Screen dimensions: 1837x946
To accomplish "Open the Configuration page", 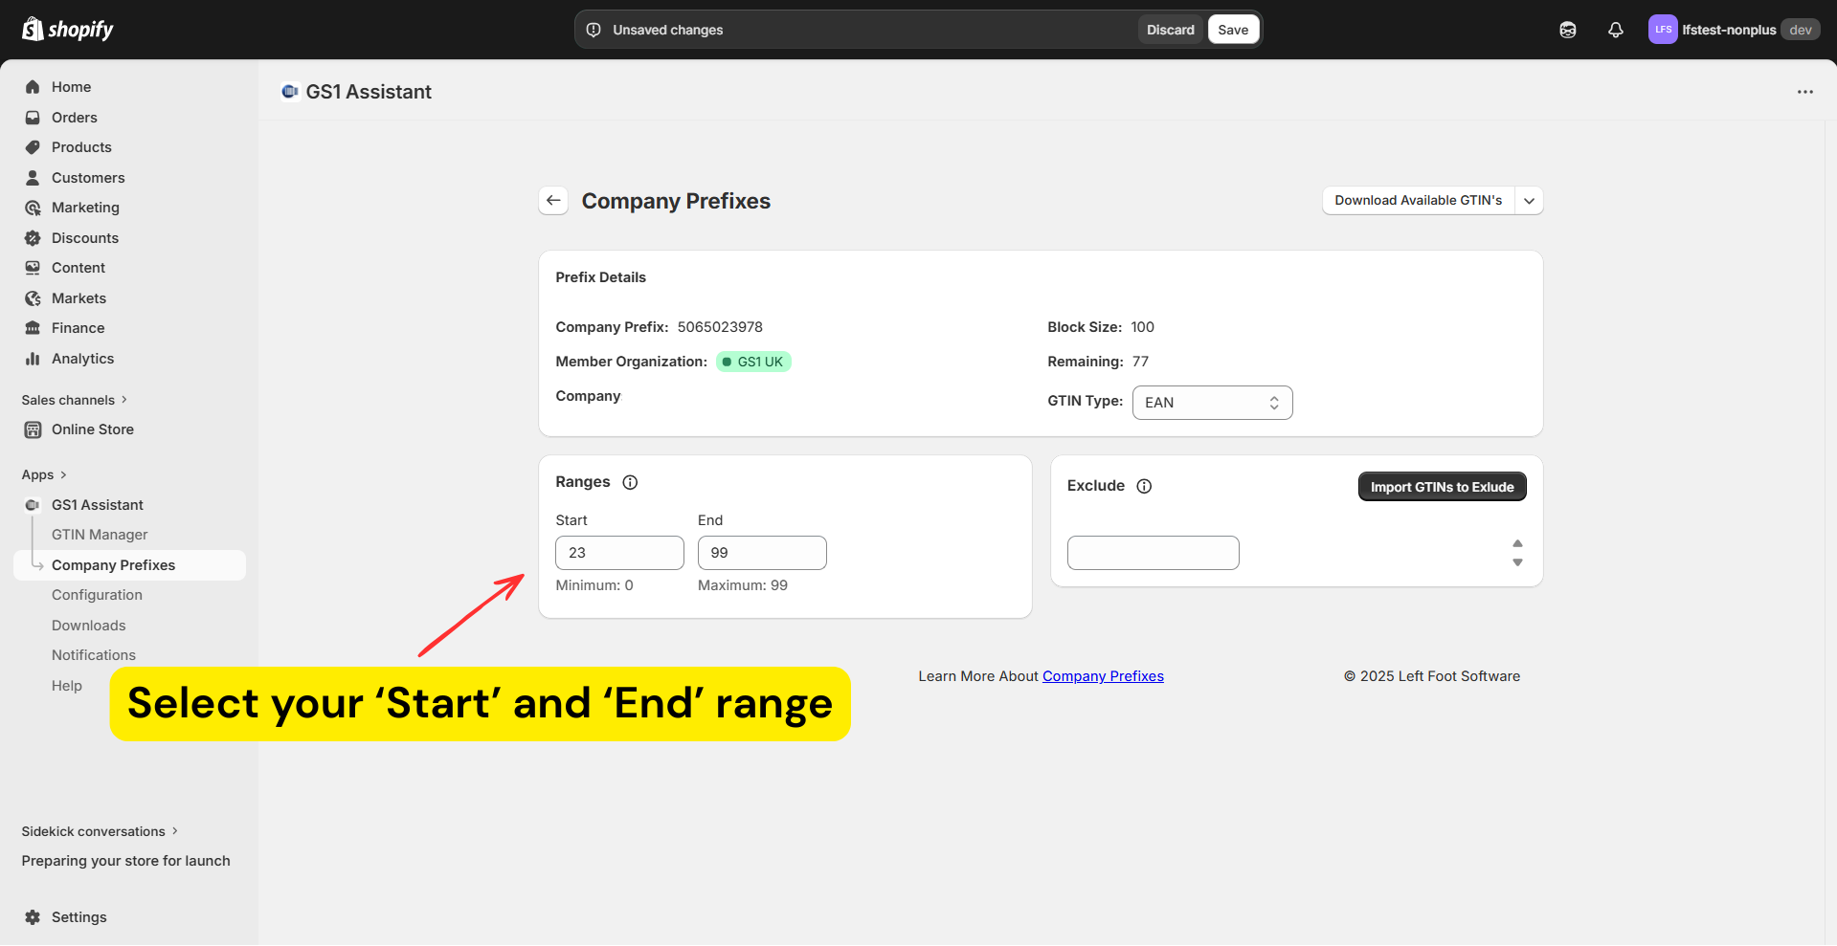I will tap(97, 595).
